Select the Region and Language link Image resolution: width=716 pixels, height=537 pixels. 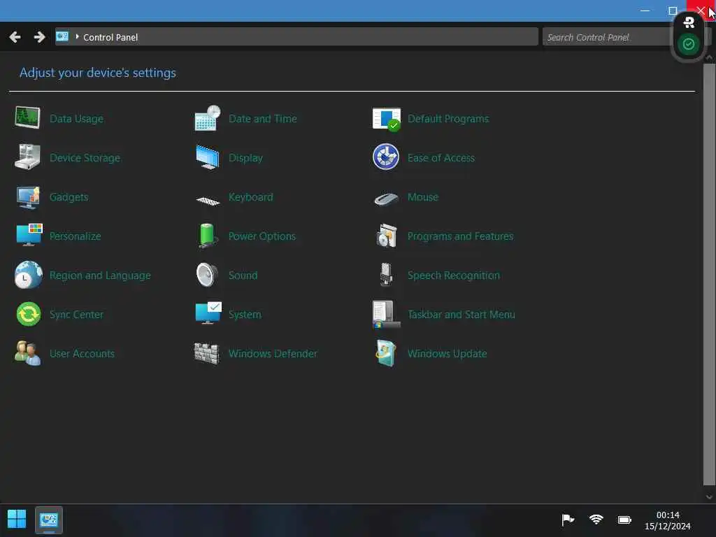pos(100,275)
